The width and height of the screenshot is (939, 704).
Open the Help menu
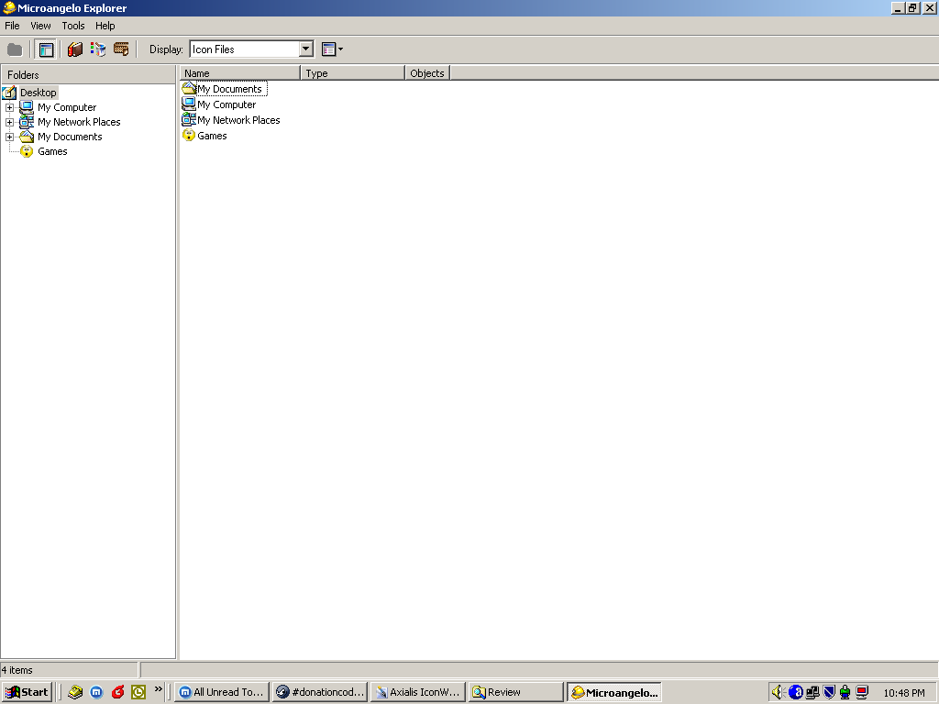pos(105,26)
